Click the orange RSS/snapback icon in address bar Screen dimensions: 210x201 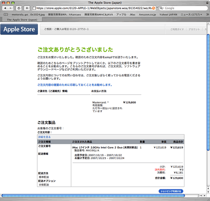point(154,8)
